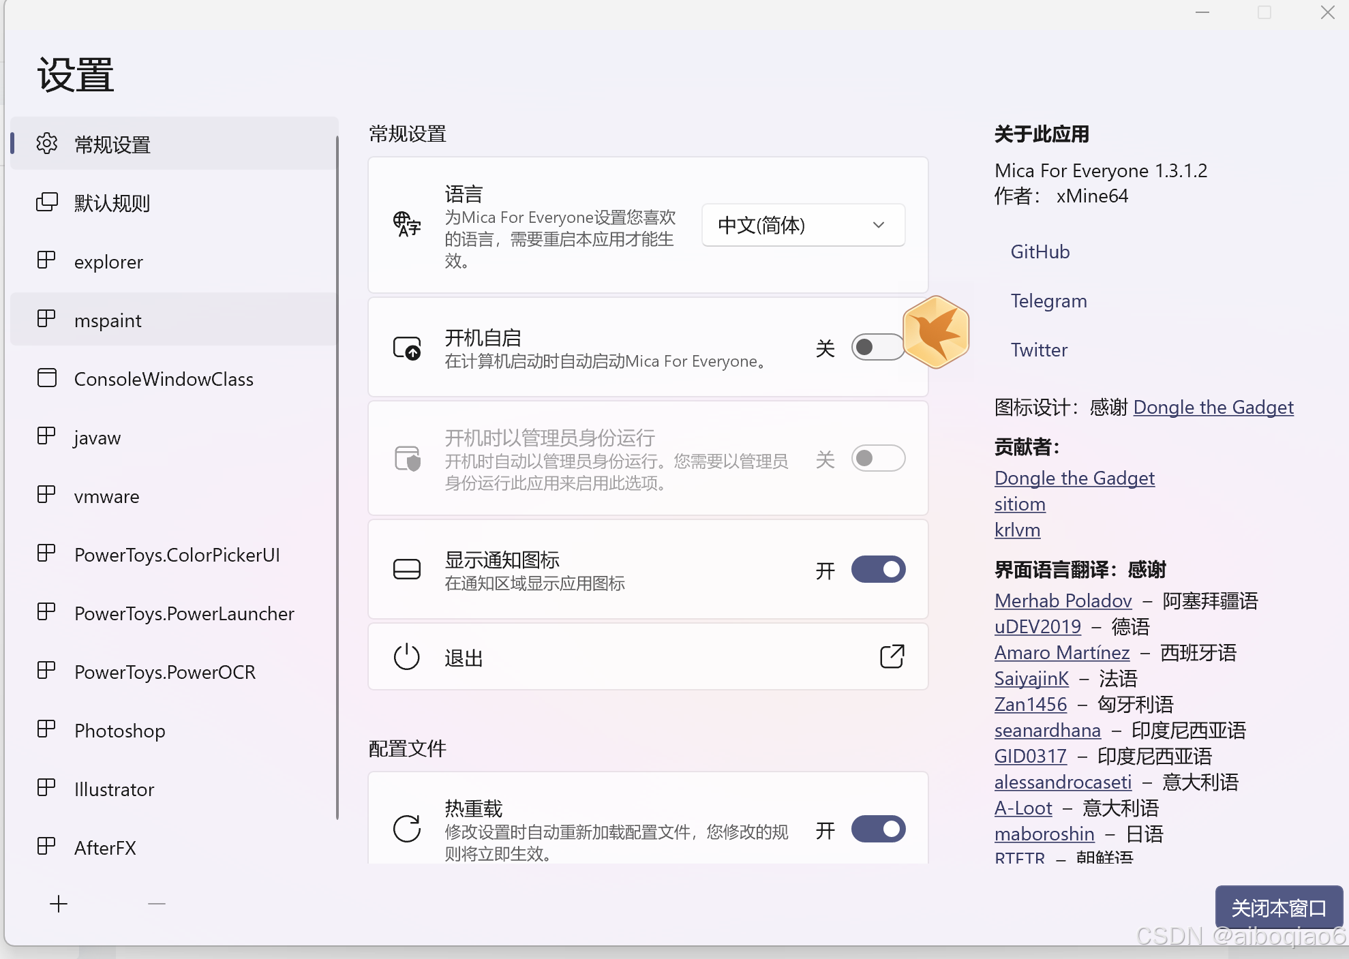The height and width of the screenshot is (959, 1349).
Task: Open SaiyajinK translator link
Action: point(1031,678)
